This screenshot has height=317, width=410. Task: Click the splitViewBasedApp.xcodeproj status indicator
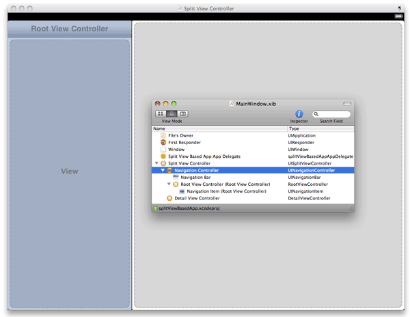[x=155, y=208]
